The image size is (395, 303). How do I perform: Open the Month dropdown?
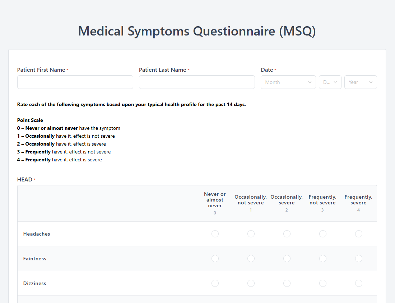click(288, 82)
